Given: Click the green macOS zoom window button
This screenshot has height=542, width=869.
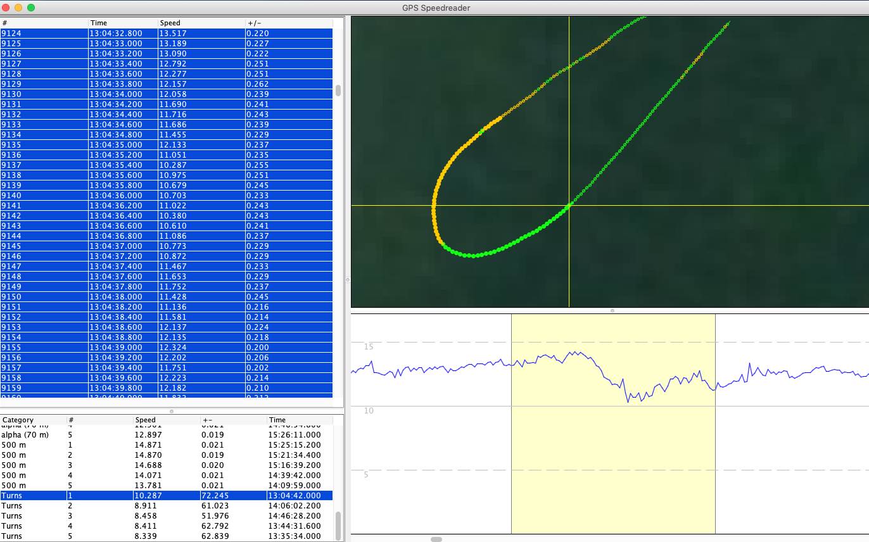Looking at the screenshot, I should [x=31, y=8].
